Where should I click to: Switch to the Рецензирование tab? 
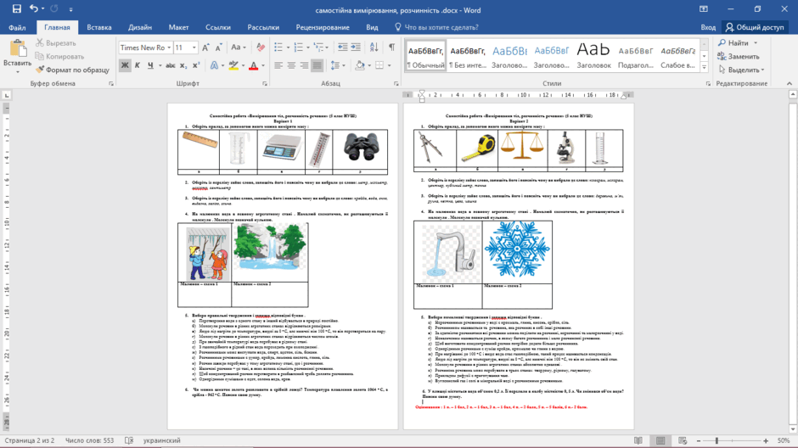tap(323, 27)
